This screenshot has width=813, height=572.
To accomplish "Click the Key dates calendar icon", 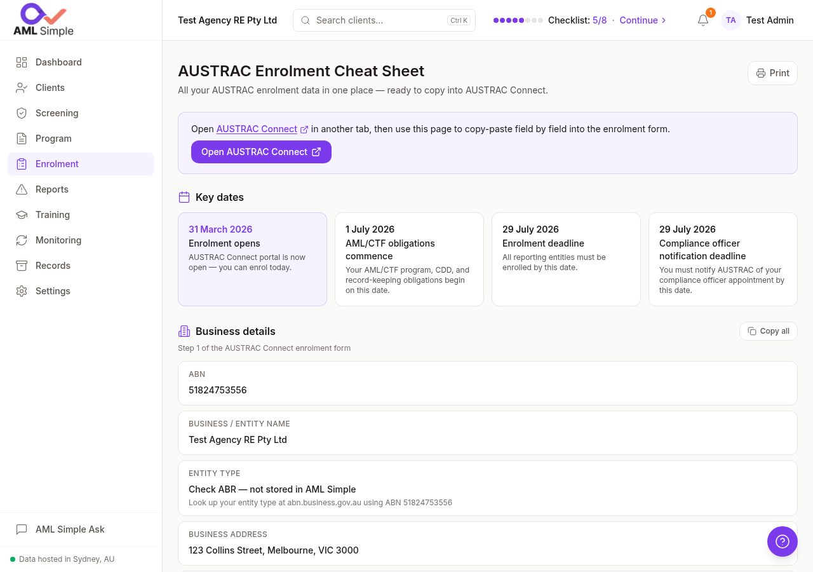I will 184,197.
